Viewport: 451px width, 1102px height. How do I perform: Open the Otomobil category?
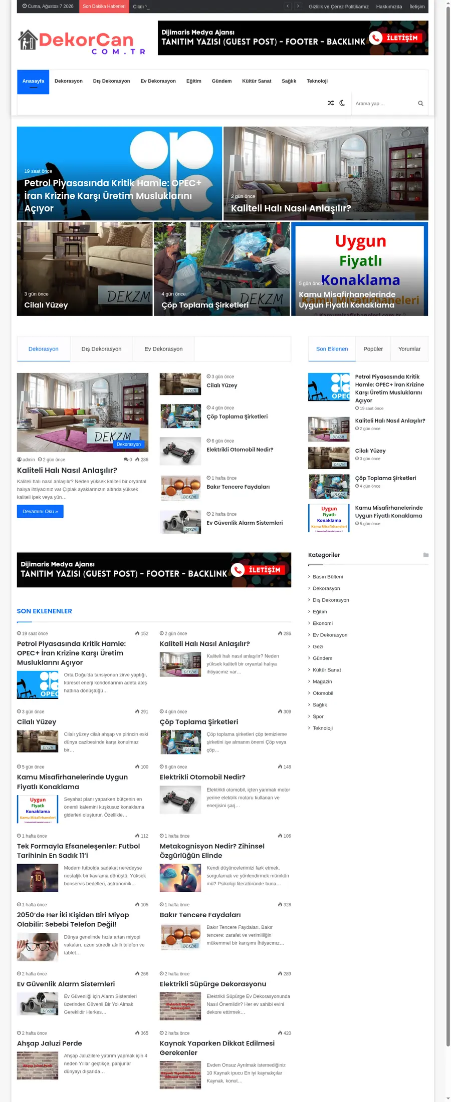tap(323, 693)
